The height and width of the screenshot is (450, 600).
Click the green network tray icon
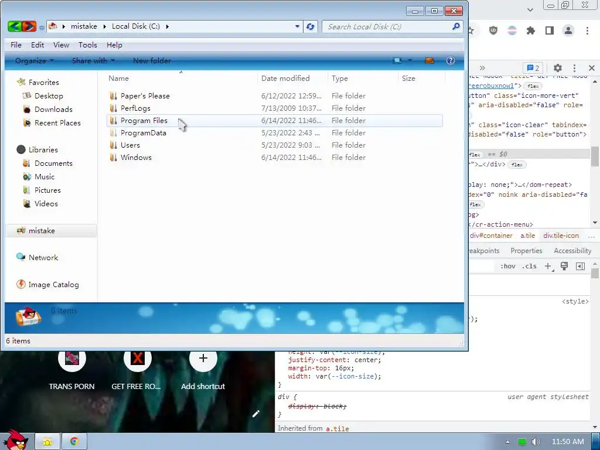click(x=522, y=442)
